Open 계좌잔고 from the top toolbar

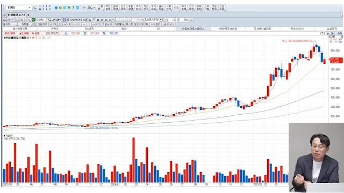146,8
